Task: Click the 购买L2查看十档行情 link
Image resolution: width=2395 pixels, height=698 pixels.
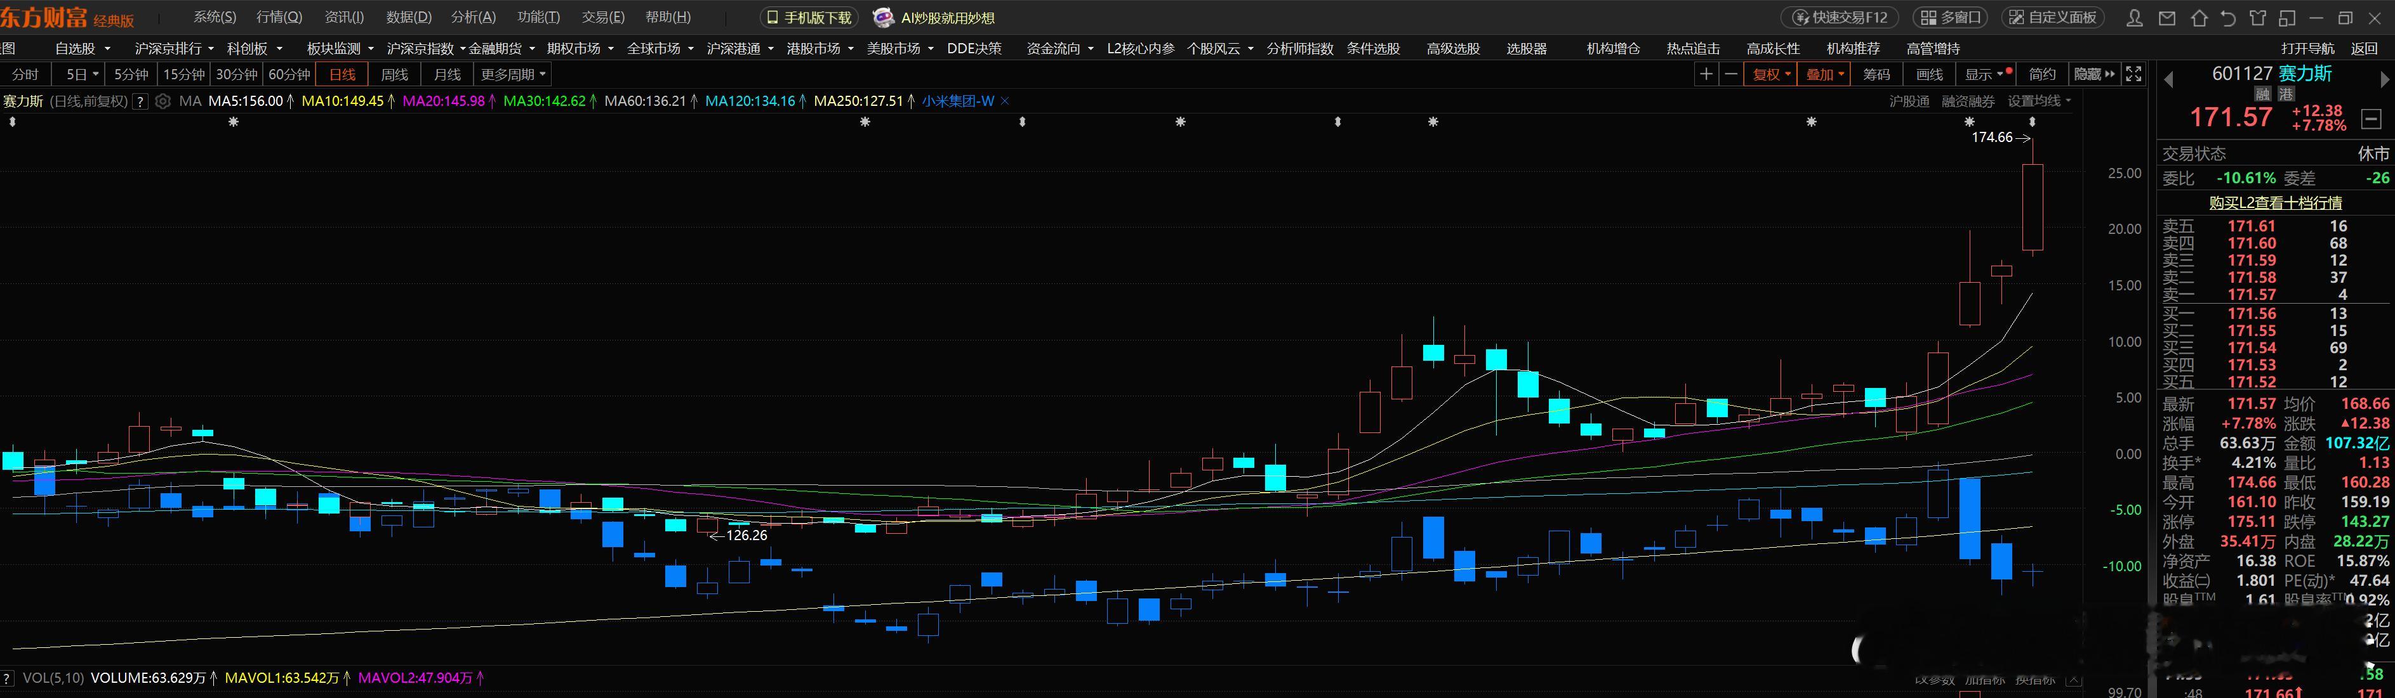Action: (x=2275, y=202)
